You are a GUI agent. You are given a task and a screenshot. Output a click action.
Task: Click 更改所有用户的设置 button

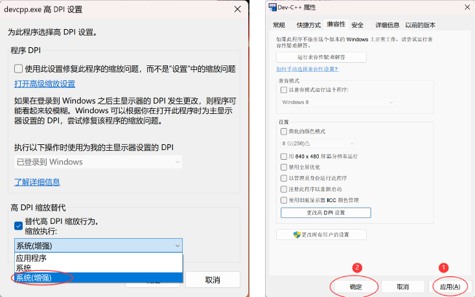[321, 234]
